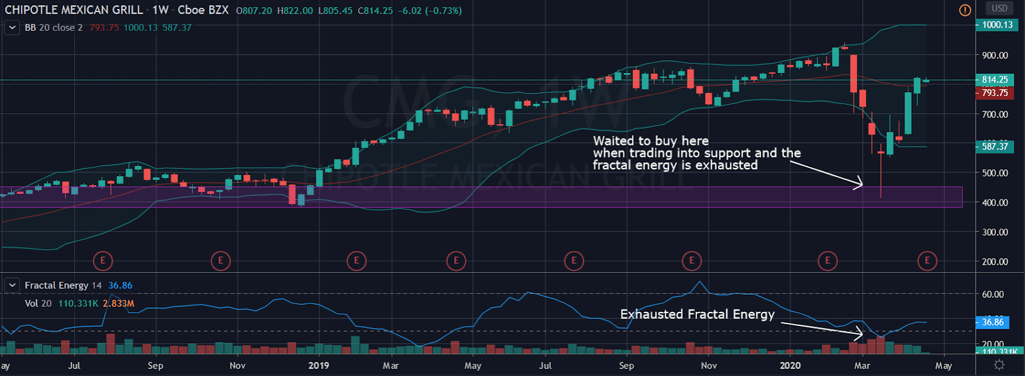This screenshot has height=376, width=1025.
Task: Click the high value H822.00
Action: 295,11
